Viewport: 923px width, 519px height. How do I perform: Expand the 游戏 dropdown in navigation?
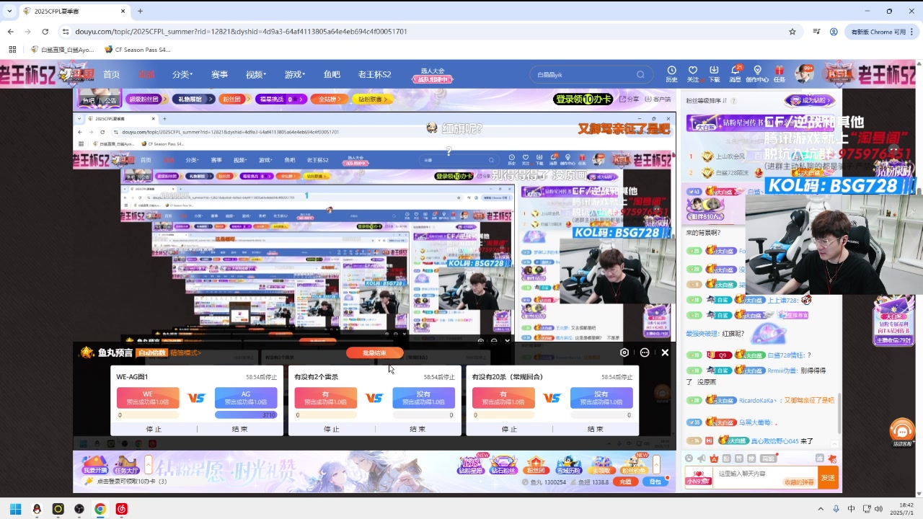295,74
